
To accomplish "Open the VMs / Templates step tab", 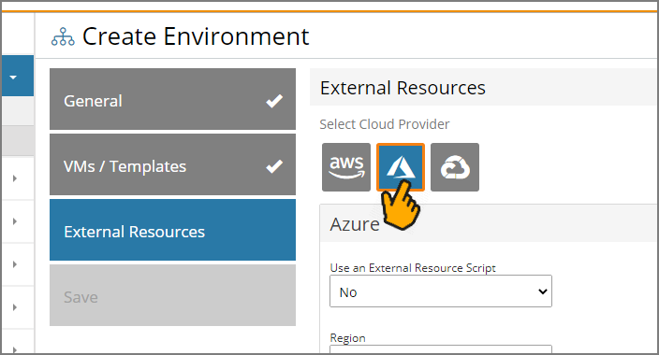I will pyautogui.click(x=173, y=164).
